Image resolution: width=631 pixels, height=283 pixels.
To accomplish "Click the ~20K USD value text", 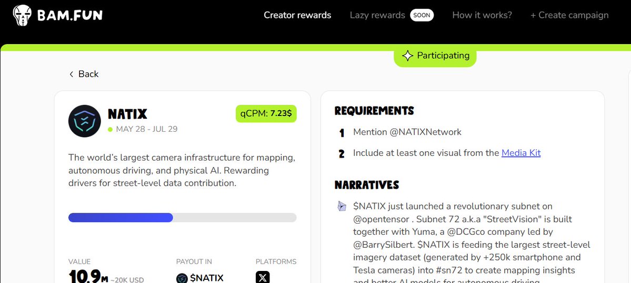I will 127,280.
